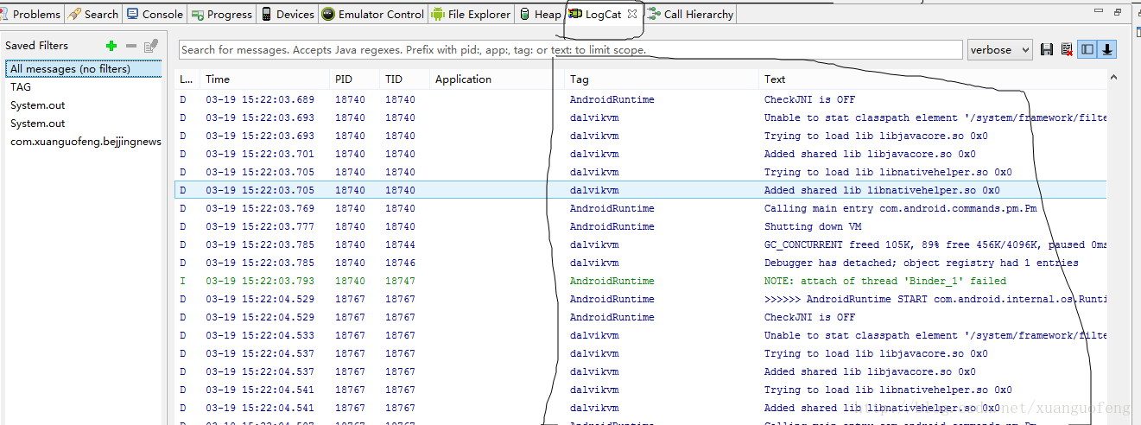Screen dimensions: 1141x425
Task: Clear the logcat messages
Action: click(1067, 50)
